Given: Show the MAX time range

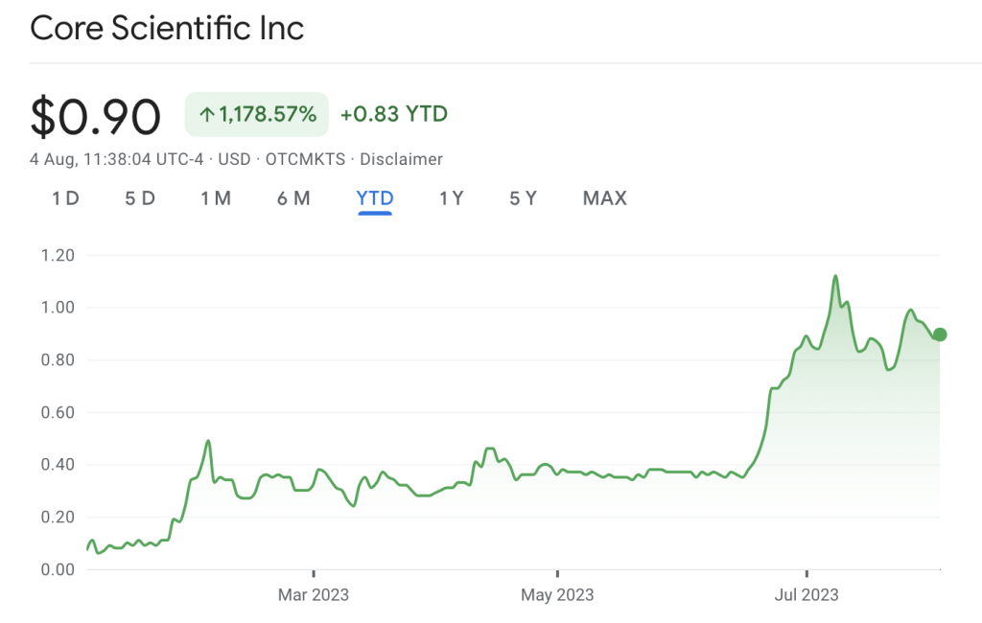Looking at the screenshot, I should click(604, 198).
